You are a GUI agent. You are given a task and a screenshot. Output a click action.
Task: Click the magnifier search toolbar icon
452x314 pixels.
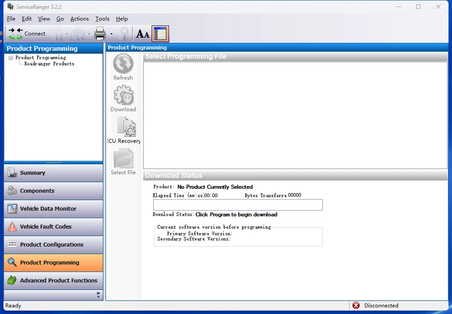124,34
